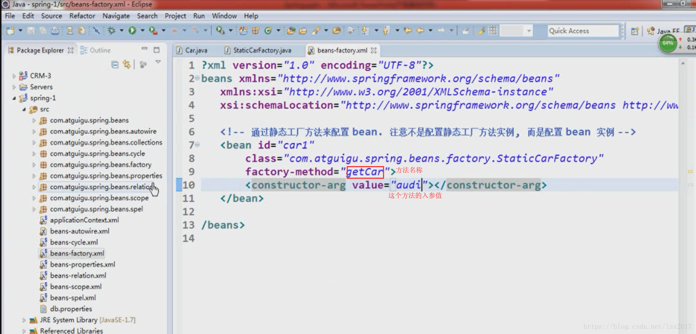Viewport: 696px width, 334px height.
Task: Click the Search flashlight icon
Action: point(316,31)
